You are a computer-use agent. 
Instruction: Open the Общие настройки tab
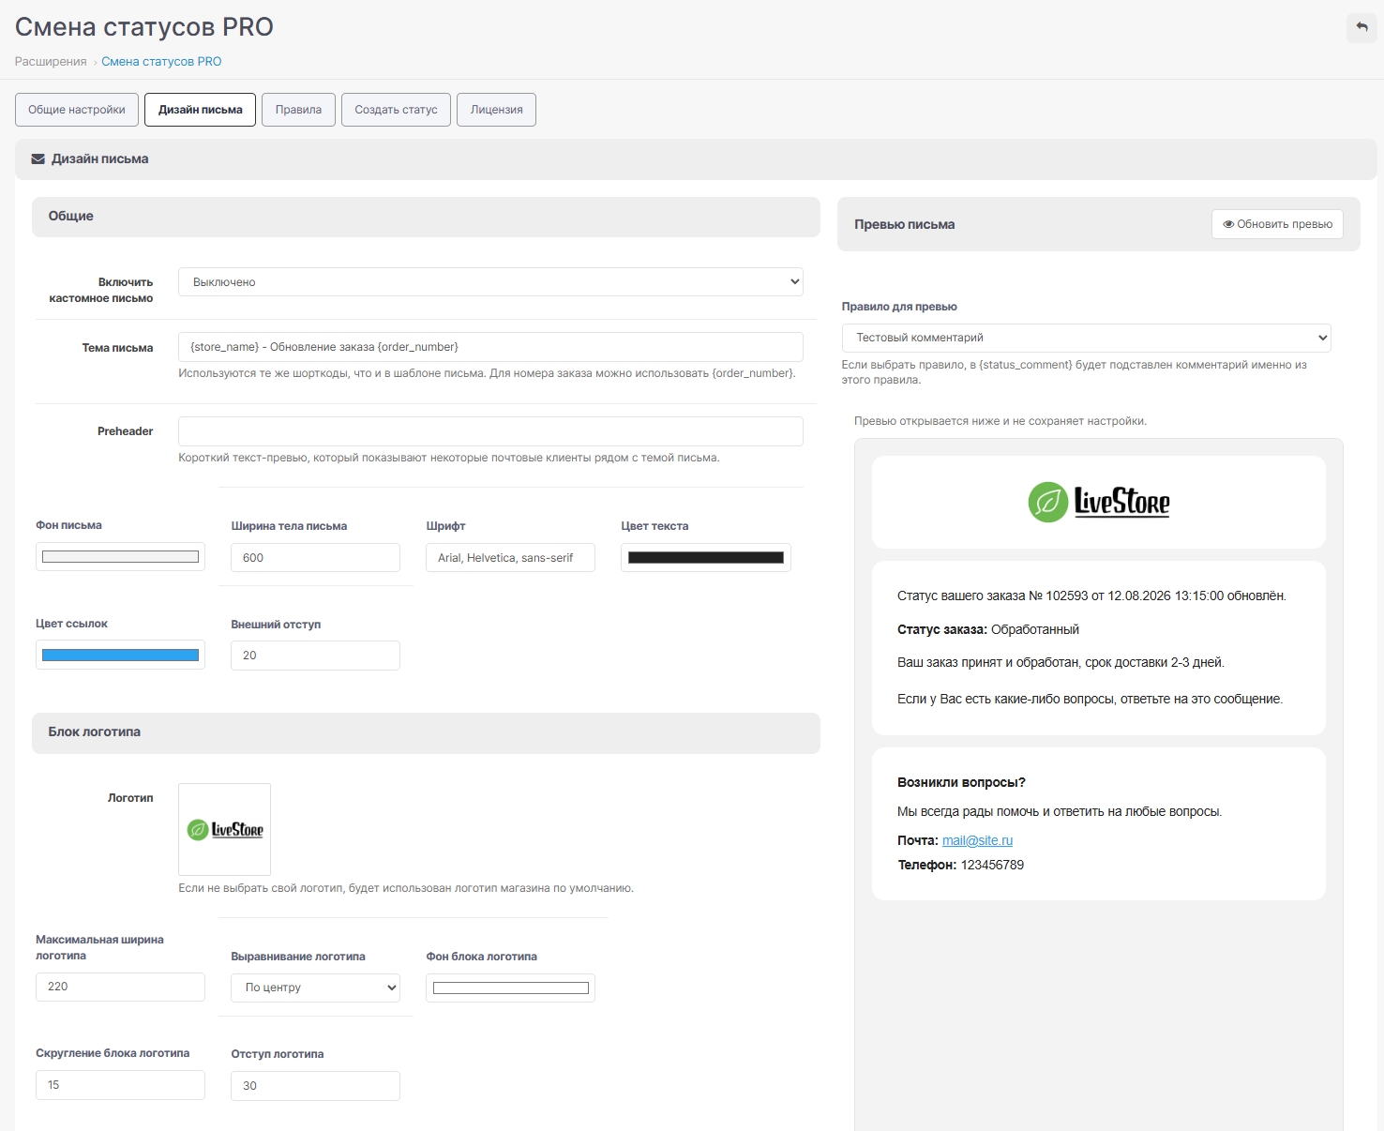77,110
